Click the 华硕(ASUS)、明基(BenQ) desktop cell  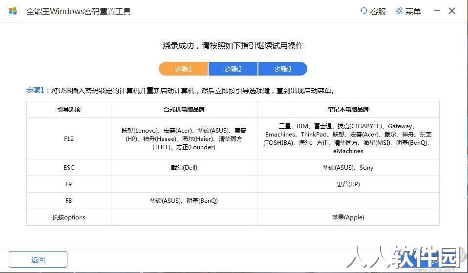click(184, 201)
